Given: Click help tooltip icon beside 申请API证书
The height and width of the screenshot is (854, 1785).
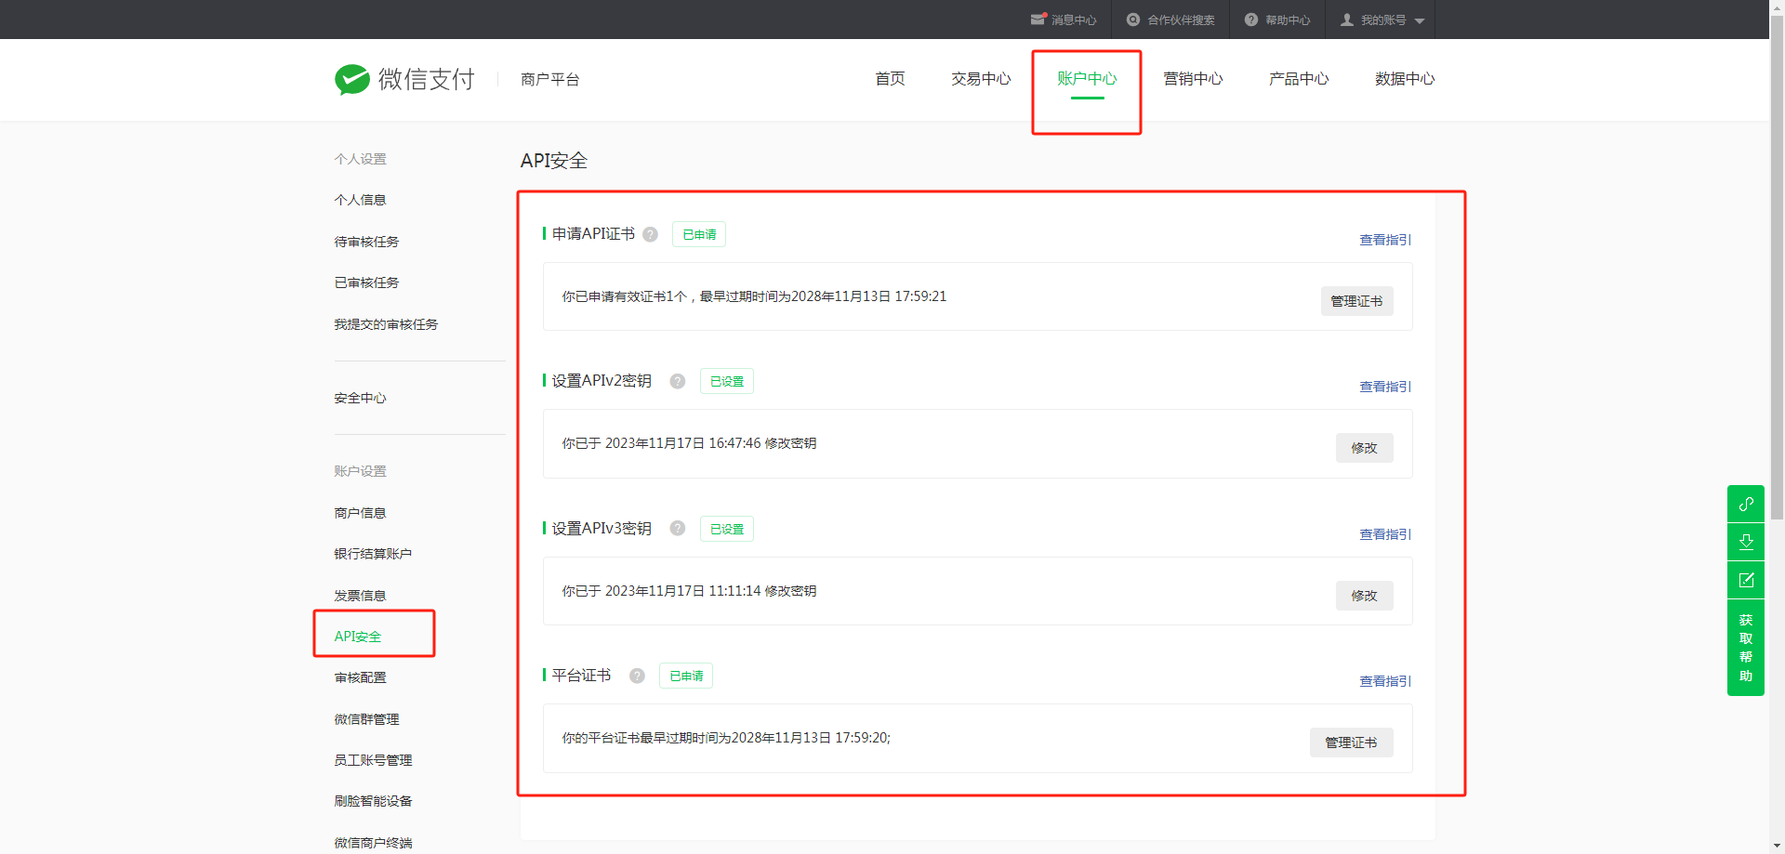Looking at the screenshot, I should [x=650, y=234].
